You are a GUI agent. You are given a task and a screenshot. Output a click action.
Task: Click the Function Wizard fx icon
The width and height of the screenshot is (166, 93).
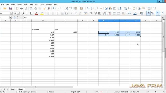[x=15, y=17]
